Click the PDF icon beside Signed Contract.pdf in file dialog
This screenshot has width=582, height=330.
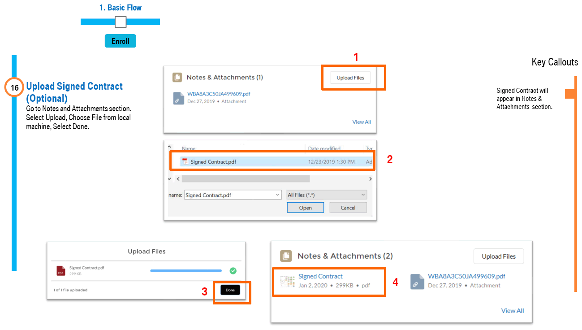(185, 162)
